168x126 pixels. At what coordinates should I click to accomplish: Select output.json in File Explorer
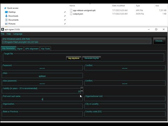click(x=78, y=14)
